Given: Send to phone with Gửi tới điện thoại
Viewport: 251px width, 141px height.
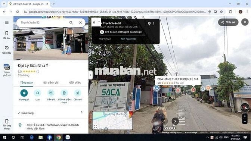Looking at the screenshot, I should (x=64, y=93).
